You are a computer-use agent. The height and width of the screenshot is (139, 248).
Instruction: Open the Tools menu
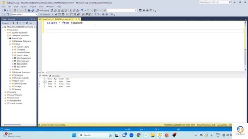point(41,7)
